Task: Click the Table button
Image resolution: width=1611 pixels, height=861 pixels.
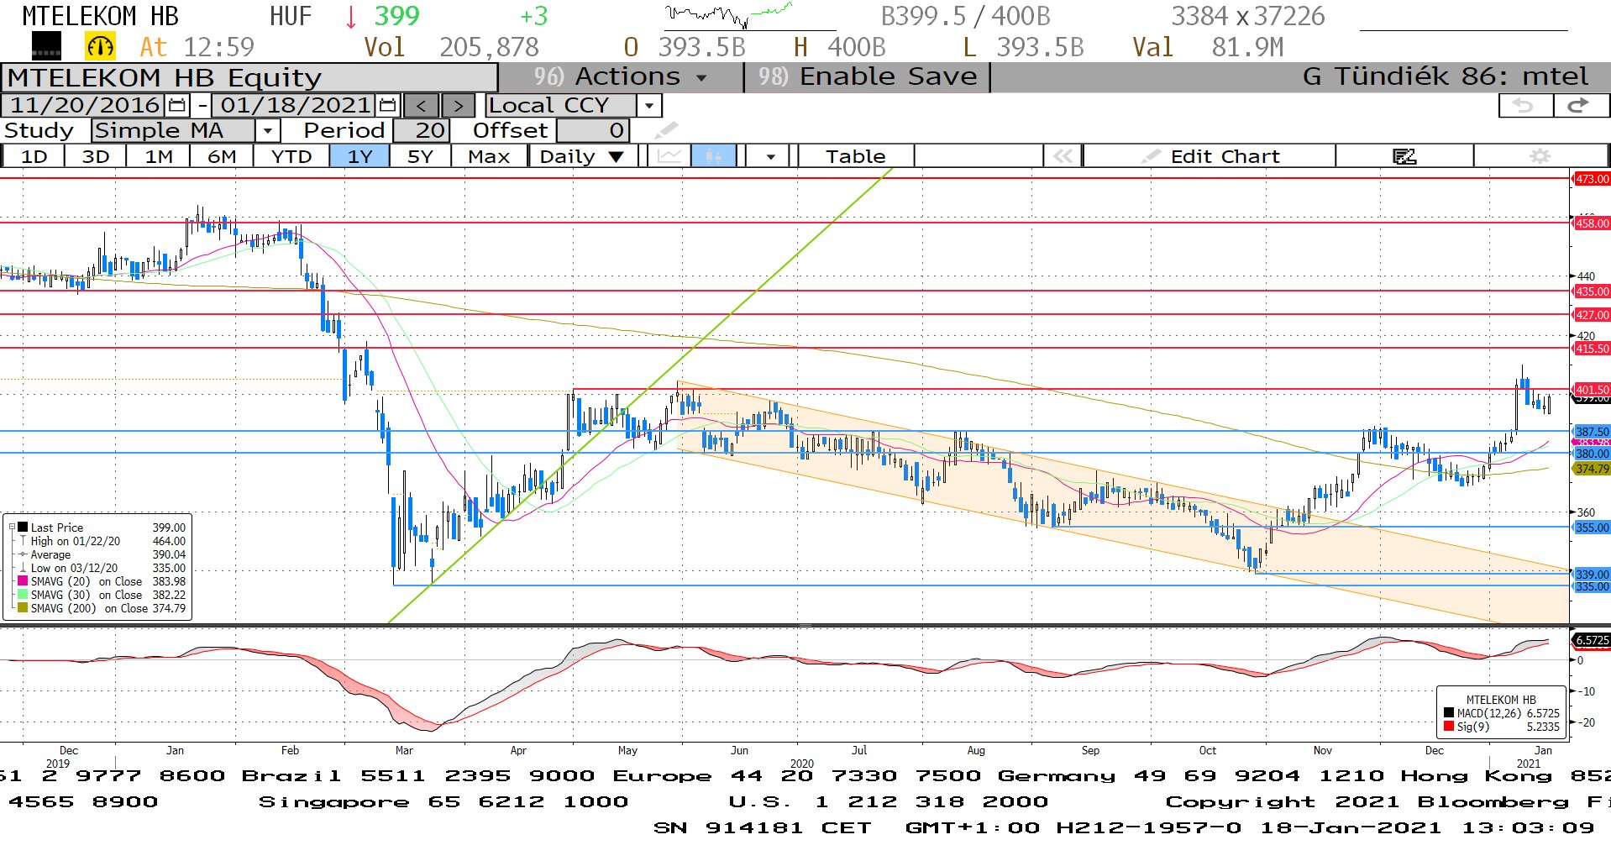Action: (856, 156)
